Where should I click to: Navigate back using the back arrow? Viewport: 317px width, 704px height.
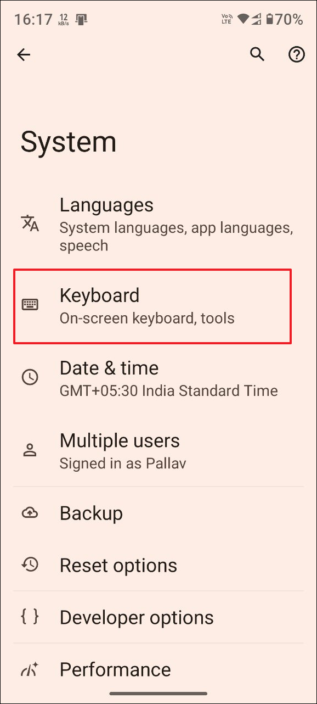(24, 54)
